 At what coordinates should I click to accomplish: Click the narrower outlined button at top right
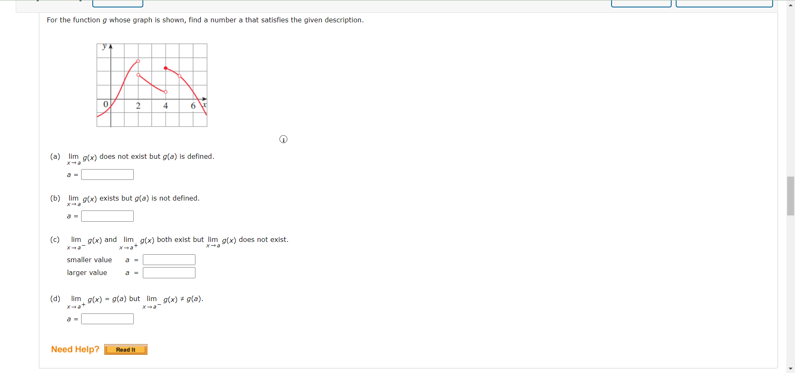[641, 3]
